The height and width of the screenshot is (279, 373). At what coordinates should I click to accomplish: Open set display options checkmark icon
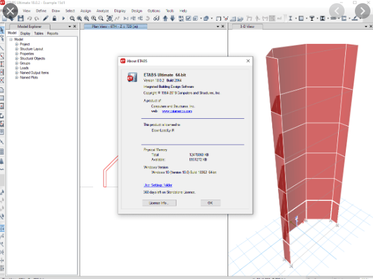pos(188,18)
